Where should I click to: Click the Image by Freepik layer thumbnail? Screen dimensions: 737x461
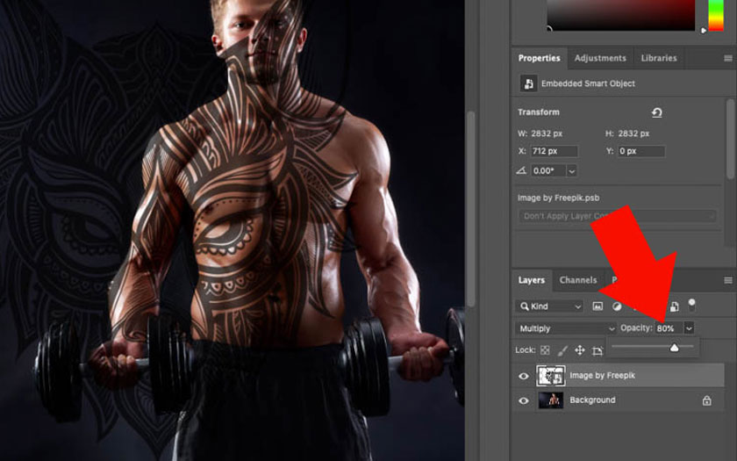click(551, 376)
